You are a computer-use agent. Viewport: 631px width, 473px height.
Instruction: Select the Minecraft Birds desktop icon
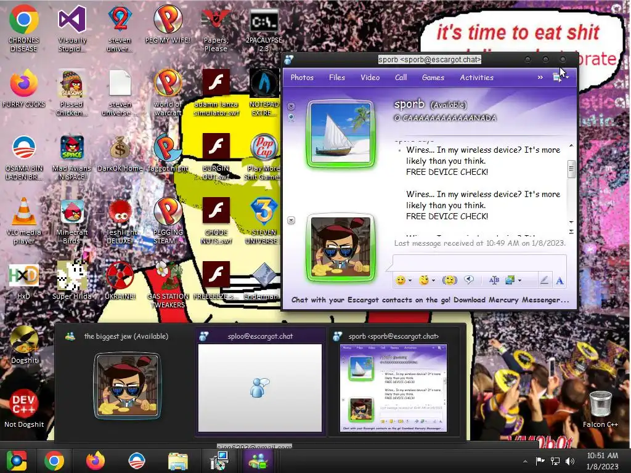pos(71,221)
